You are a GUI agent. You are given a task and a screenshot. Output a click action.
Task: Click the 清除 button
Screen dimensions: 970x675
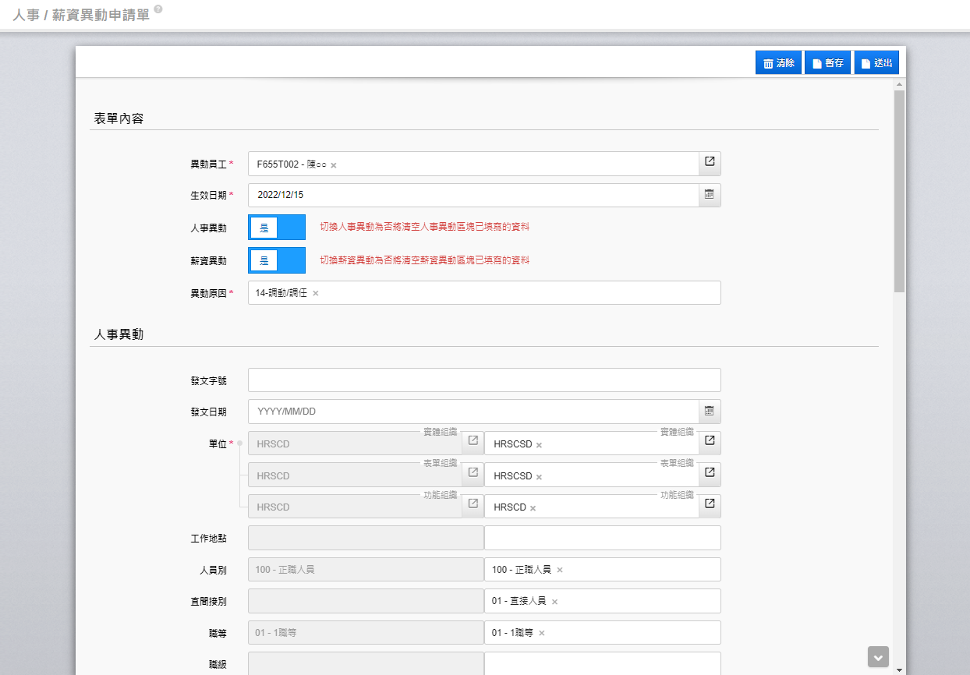click(x=778, y=63)
